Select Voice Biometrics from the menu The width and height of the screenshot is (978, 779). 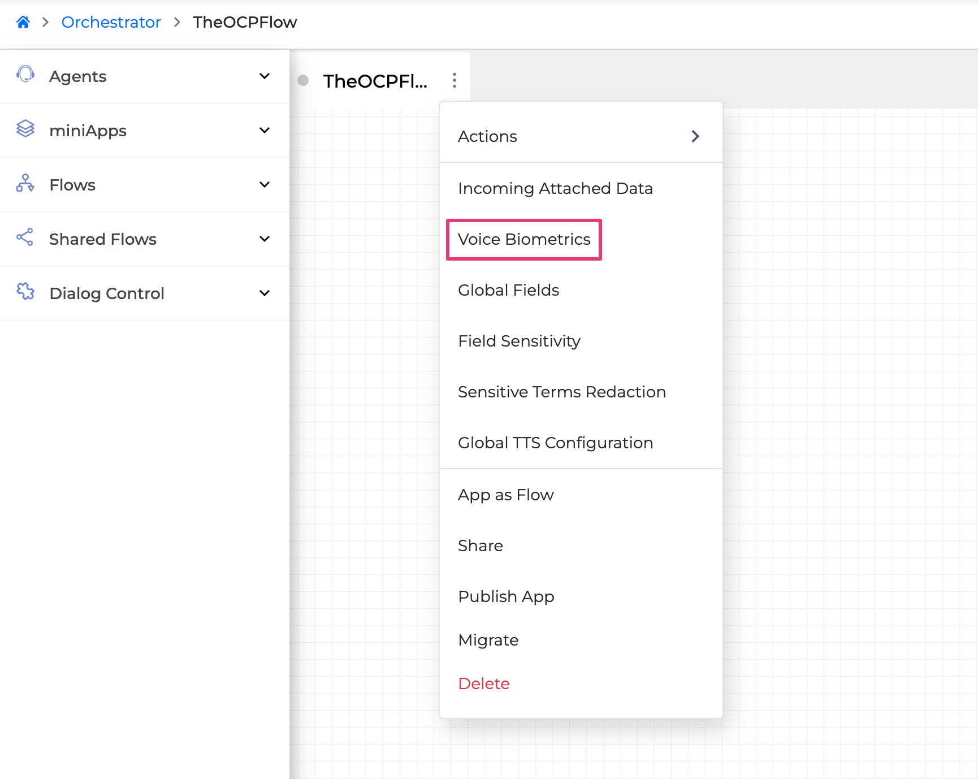pyautogui.click(x=524, y=239)
